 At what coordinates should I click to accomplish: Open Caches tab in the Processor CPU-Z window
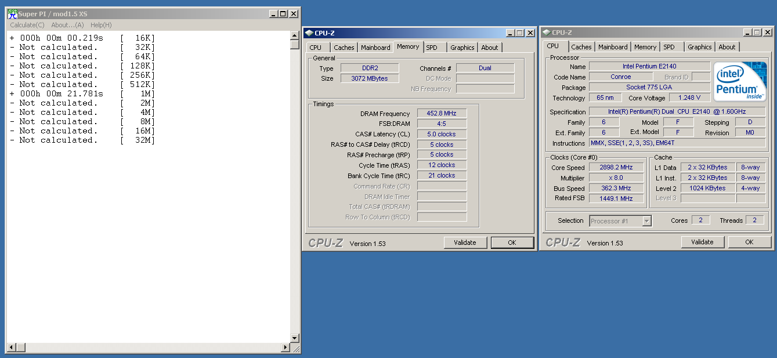tap(581, 47)
